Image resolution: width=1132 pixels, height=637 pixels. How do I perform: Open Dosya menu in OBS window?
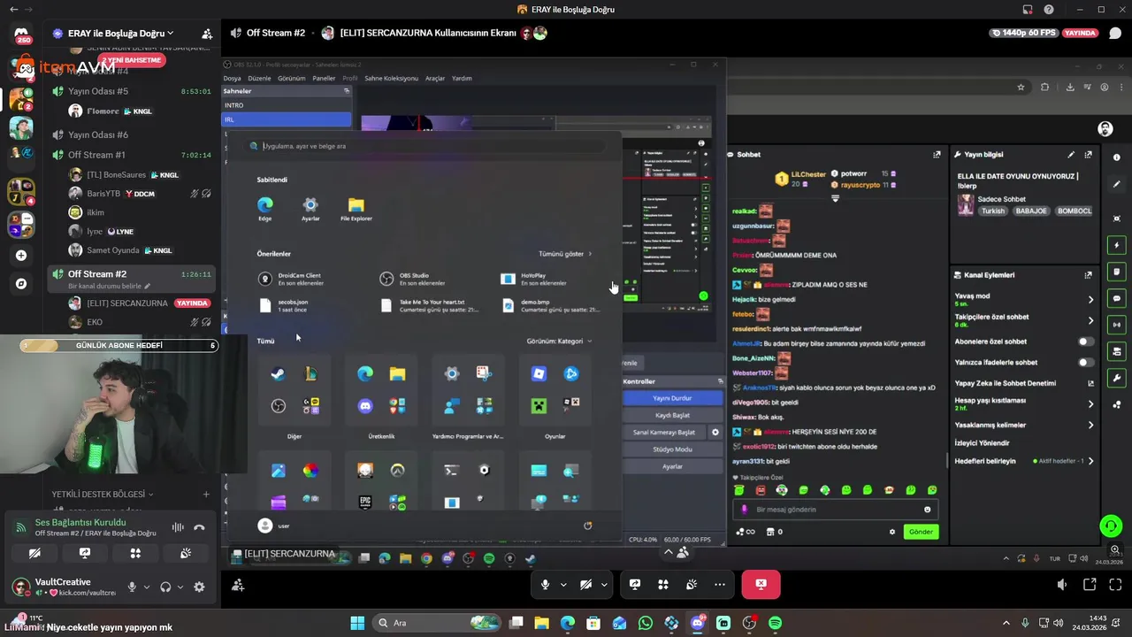pyautogui.click(x=232, y=78)
